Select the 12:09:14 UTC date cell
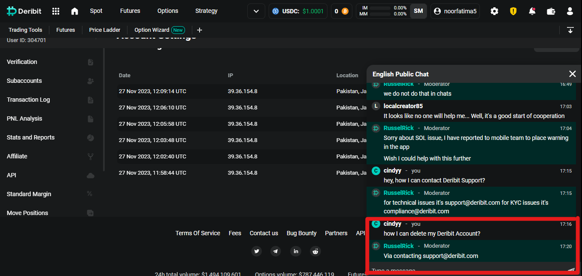 coord(152,91)
